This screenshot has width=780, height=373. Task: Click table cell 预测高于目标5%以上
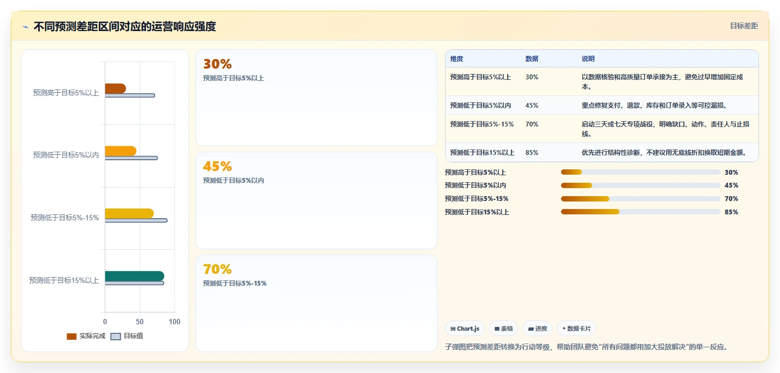[x=481, y=77]
